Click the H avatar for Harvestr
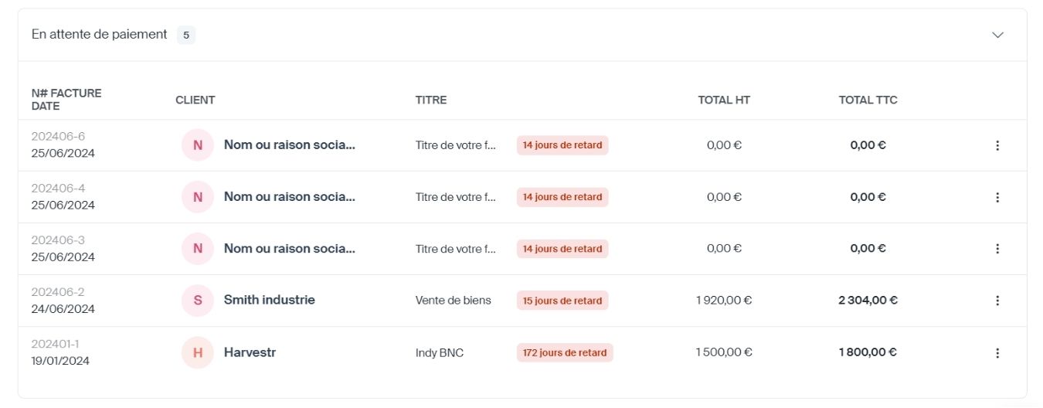The width and height of the screenshot is (1043, 408). tap(198, 353)
